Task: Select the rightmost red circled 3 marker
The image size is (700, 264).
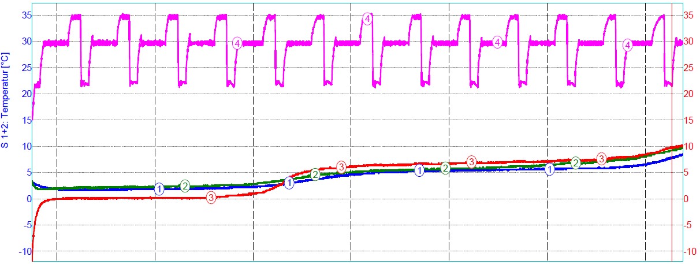Action: coord(601,158)
